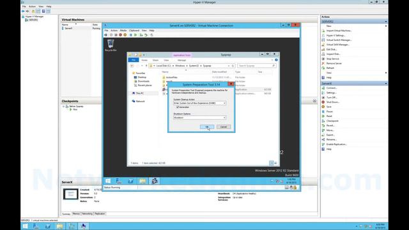
Task: Click the Pause icon in the VM Connection toolbar
Action: pos(131,35)
